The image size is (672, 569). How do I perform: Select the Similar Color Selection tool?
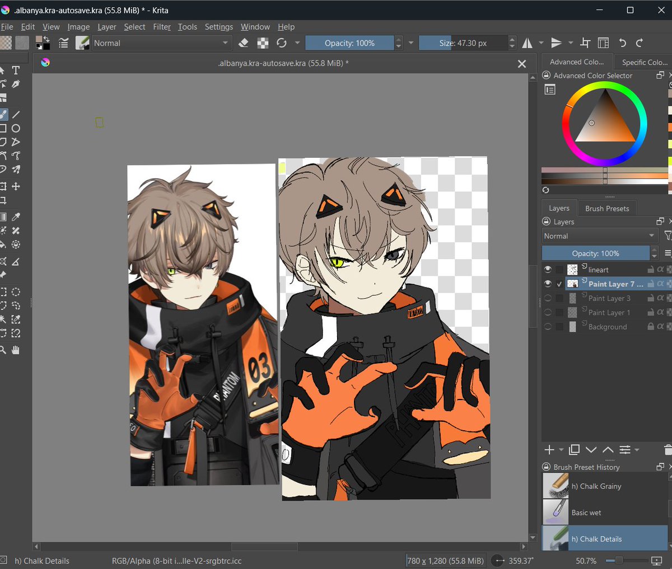click(16, 319)
